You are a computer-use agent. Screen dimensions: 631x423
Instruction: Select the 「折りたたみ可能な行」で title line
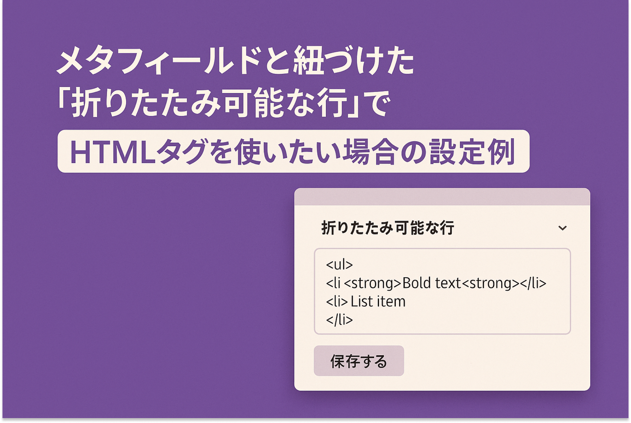click(x=224, y=103)
